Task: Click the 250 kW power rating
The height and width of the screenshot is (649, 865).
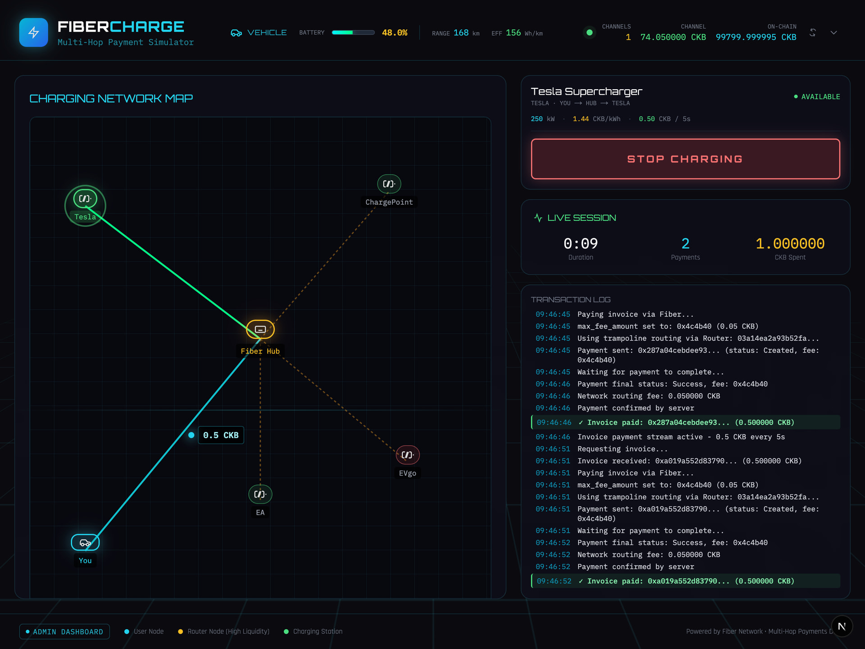Action: tap(543, 119)
